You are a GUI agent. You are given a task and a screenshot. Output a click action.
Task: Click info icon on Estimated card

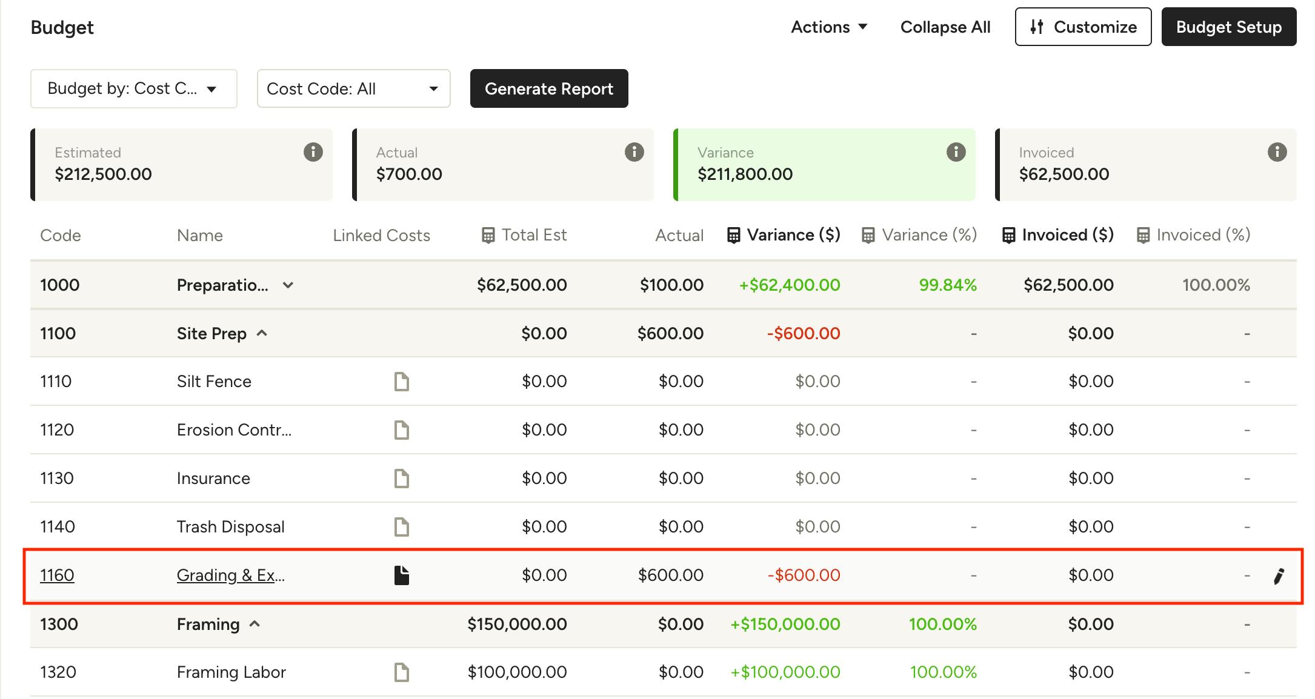[x=313, y=151]
